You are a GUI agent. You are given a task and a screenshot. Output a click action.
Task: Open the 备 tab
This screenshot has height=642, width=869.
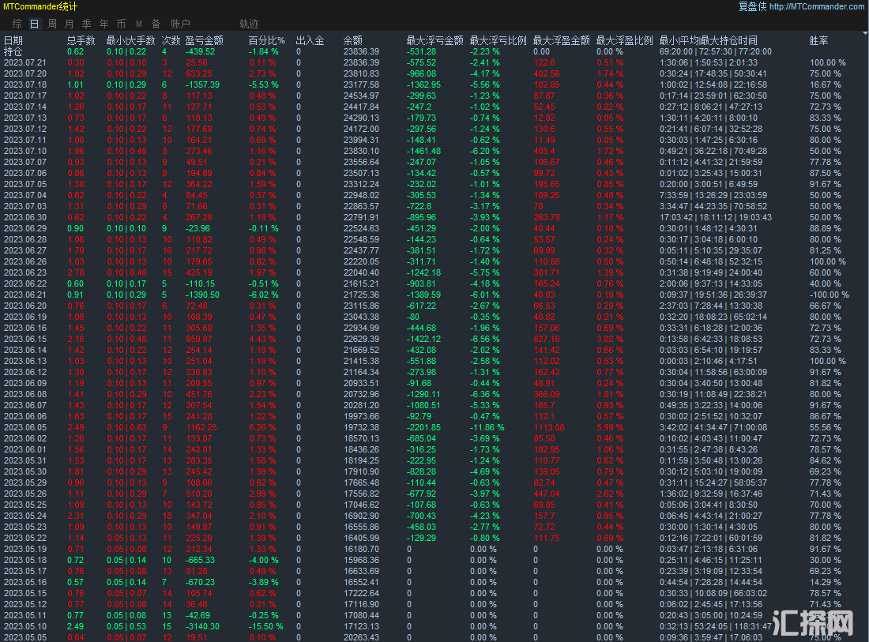(x=156, y=24)
